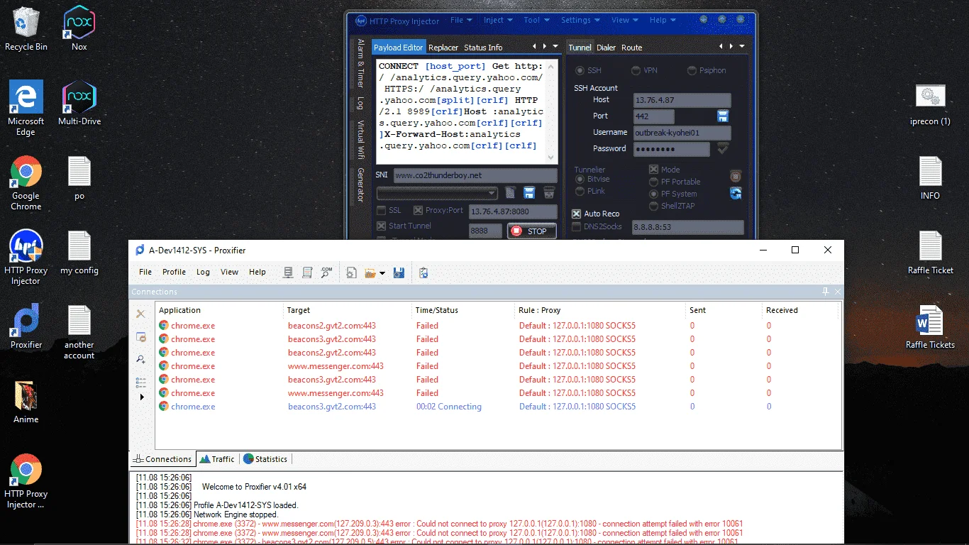The height and width of the screenshot is (545, 969).
Task: Open Recycle Bin desktop icon
Action: 26,29
